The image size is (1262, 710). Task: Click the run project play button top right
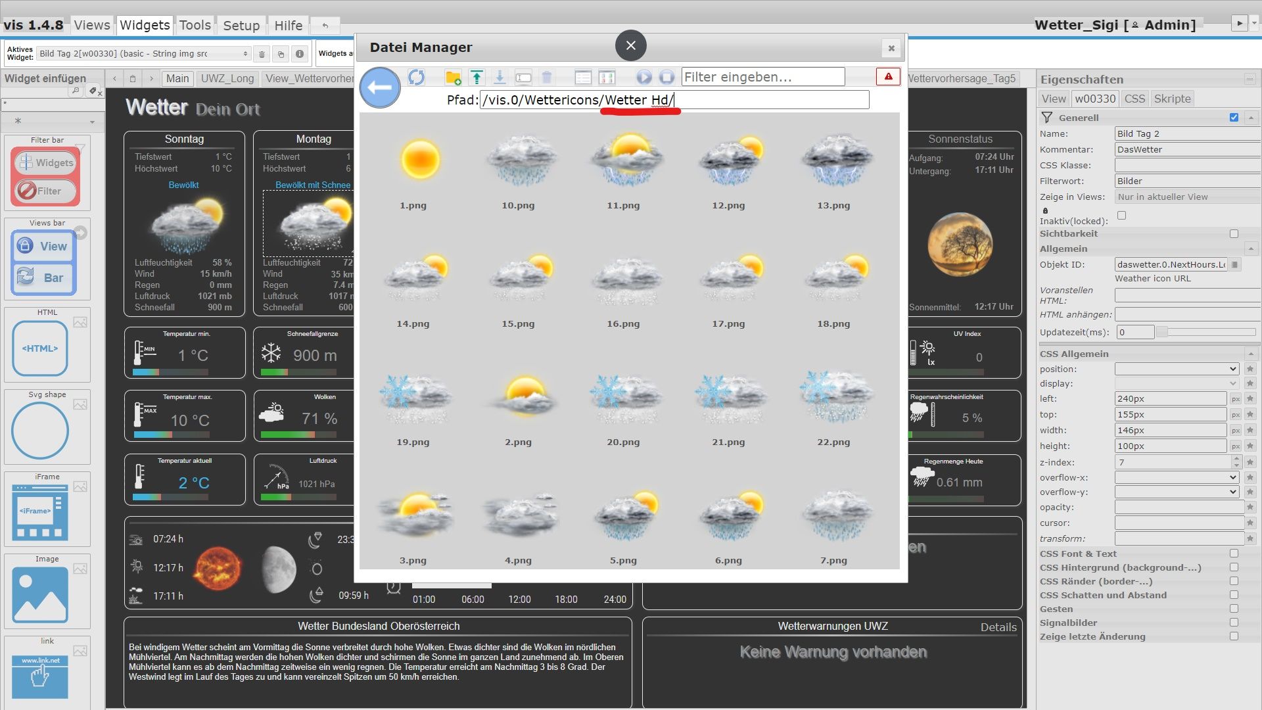coord(1239,23)
